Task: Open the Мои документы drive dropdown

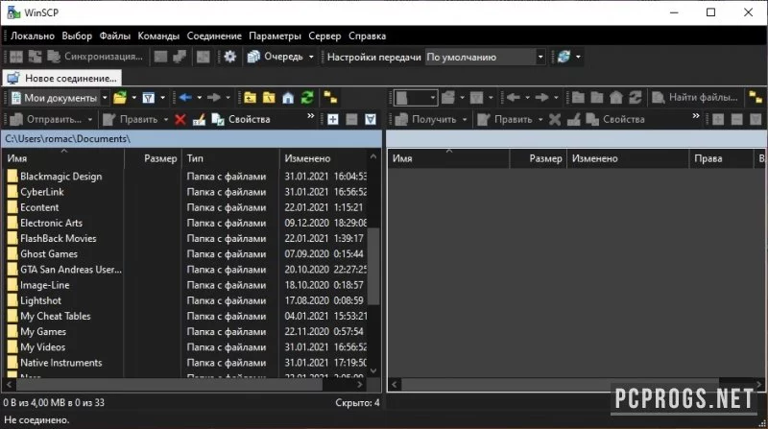Action: [x=105, y=98]
